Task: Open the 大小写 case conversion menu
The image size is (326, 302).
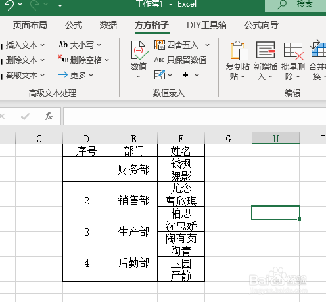Action: [x=80, y=45]
